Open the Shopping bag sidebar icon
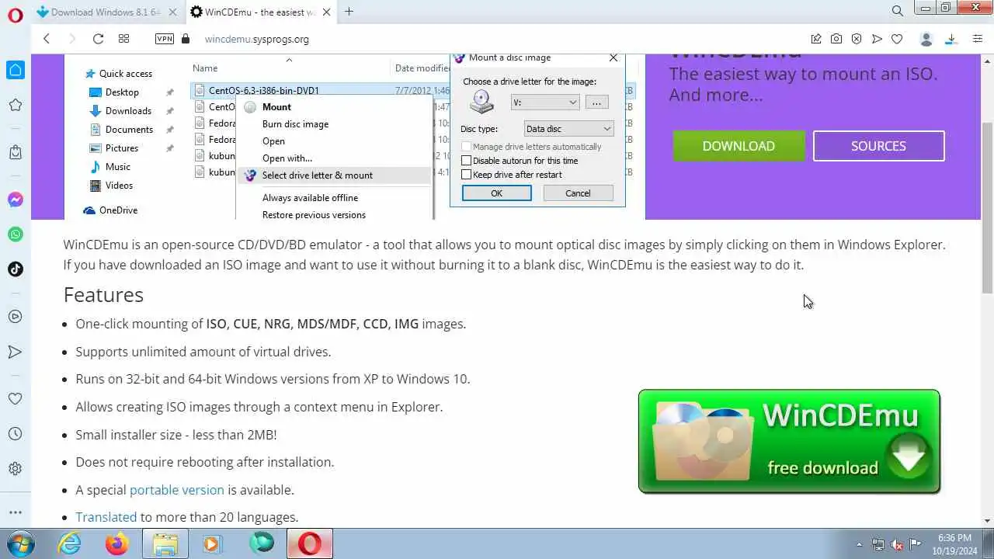This screenshot has height=559, width=994. [16, 152]
